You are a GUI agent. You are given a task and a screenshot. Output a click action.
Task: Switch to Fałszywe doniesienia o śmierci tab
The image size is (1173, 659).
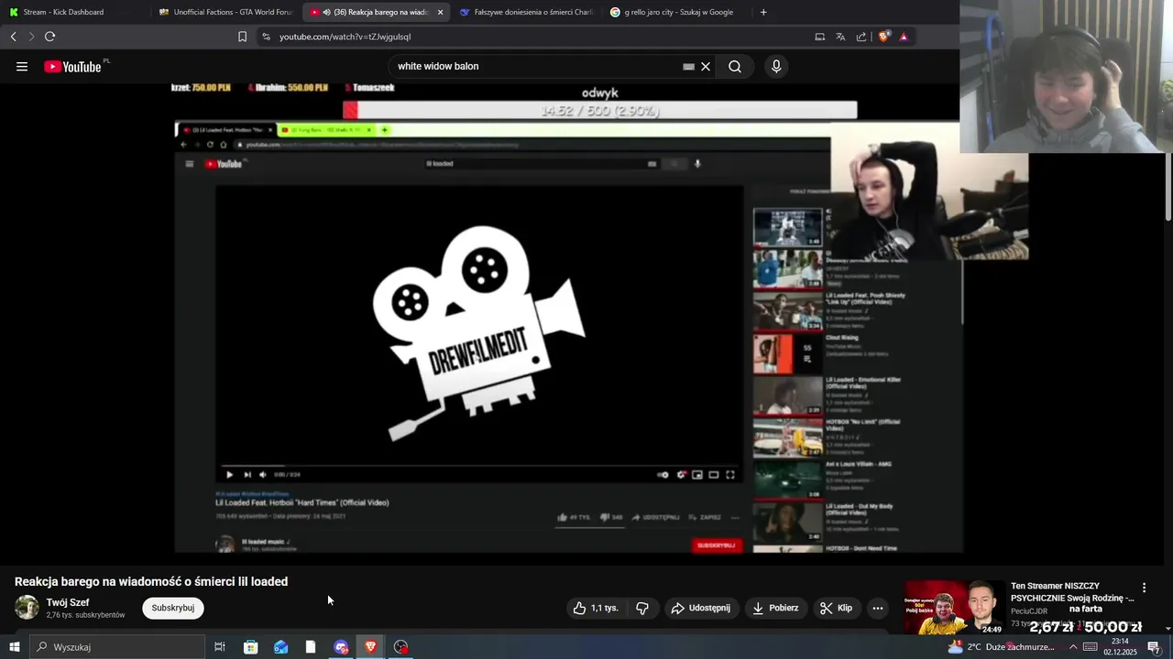click(x=526, y=12)
